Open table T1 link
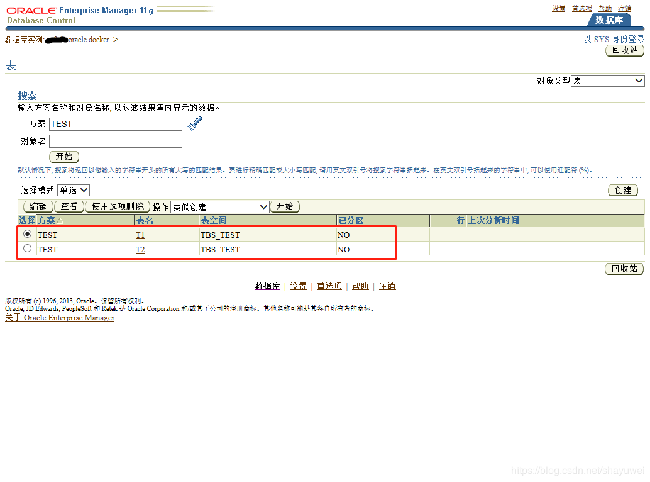Screen dimensions: 650x482 point(140,235)
